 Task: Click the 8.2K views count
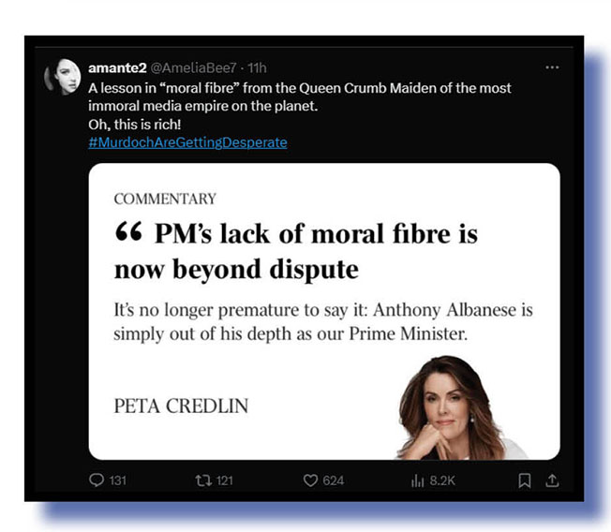pyautogui.click(x=442, y=480)
